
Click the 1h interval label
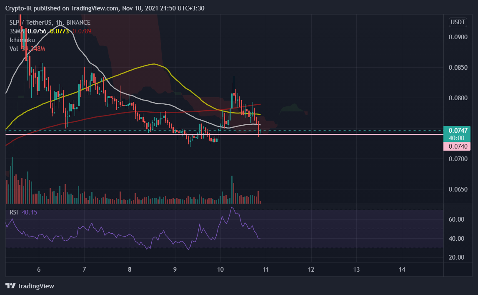pos(59,22)
